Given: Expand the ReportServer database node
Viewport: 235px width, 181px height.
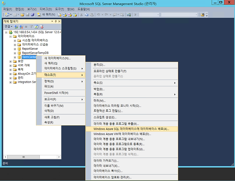Looking at the screenshot, I should pyautogui.click(x=15, y=49).
